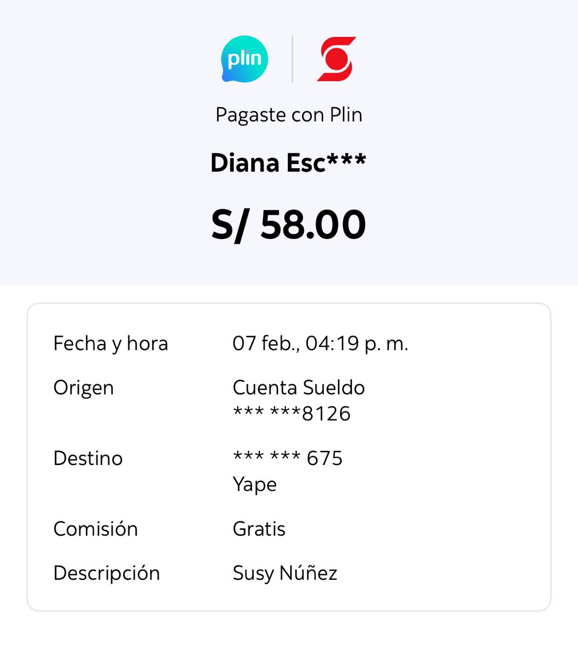Viewport: 578px width, 647px height.
Task: Click the 'Descripción' label
Action: (x=107, y=573)
